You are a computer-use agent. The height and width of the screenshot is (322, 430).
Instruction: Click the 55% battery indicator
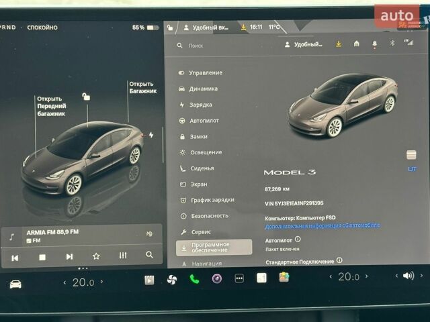click(145, 28)
